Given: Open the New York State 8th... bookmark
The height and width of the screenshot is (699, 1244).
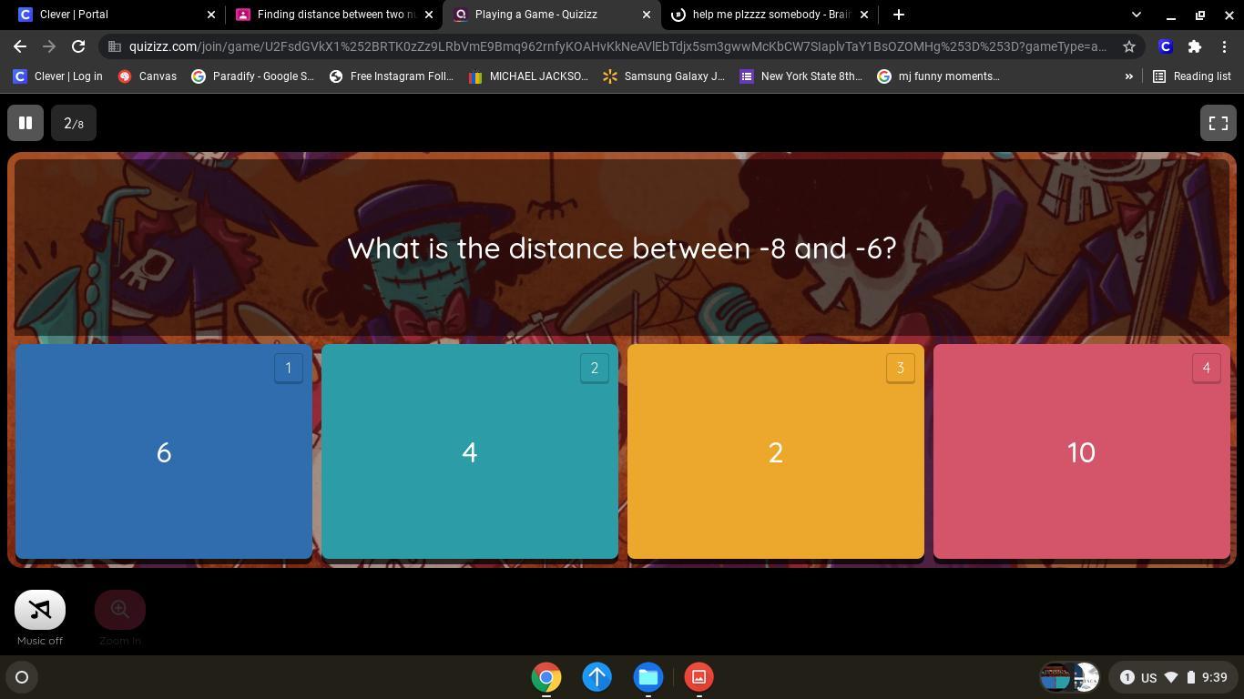Looking at the screenshot, I should [801, 76].
